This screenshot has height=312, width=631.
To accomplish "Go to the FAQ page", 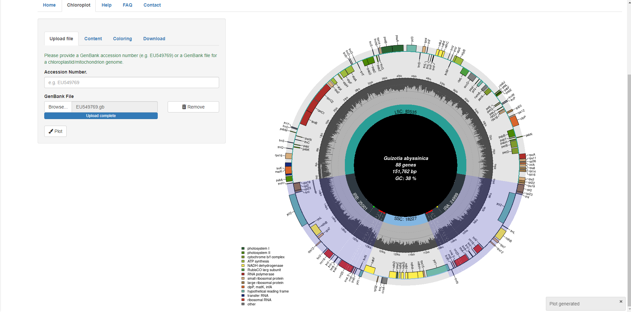I will point(127,5).
